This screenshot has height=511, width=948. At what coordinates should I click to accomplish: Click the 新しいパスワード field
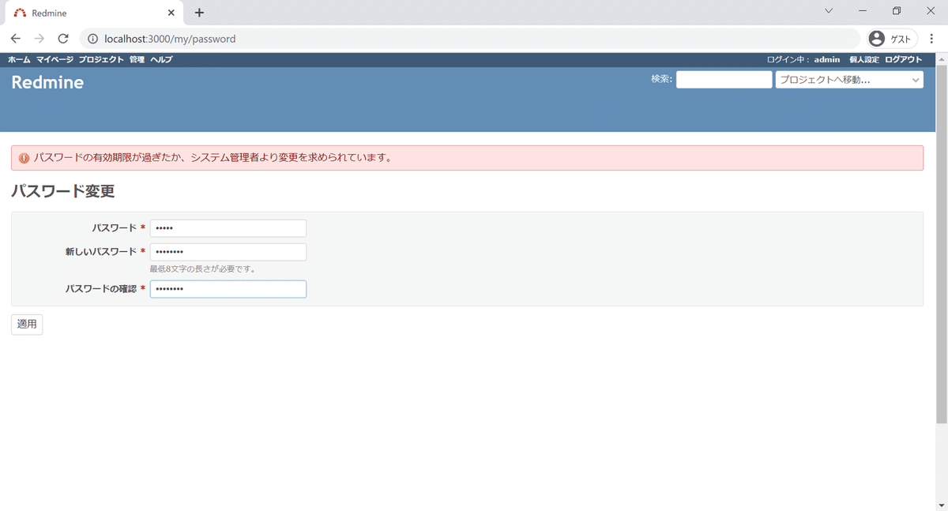(x=228, y=252)
